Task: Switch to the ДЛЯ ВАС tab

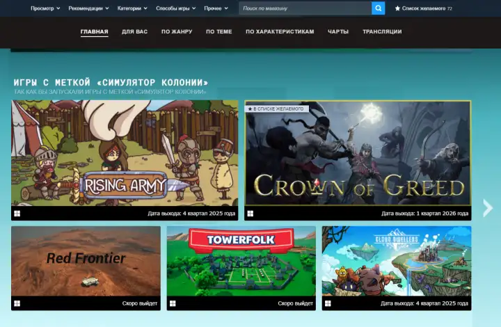Action: (x=134, y=32)
